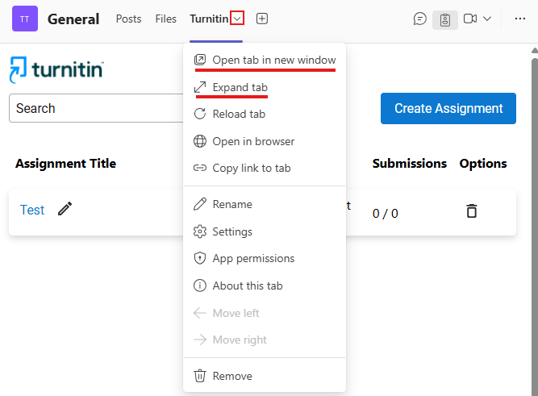Choose Open tab in new window
Viewport: 538px width, 396px height.
coord(265,60)
